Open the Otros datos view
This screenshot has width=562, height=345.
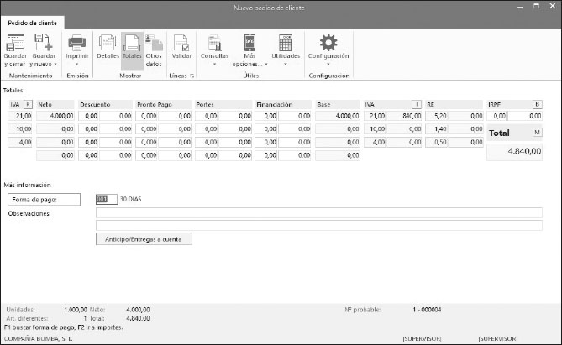[154, 43]
